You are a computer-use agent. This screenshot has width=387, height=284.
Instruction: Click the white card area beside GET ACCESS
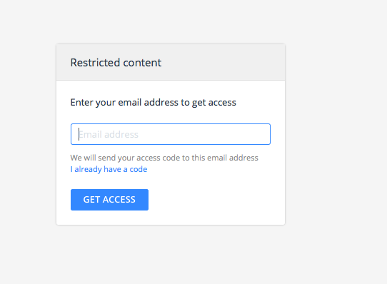[216, 200]
